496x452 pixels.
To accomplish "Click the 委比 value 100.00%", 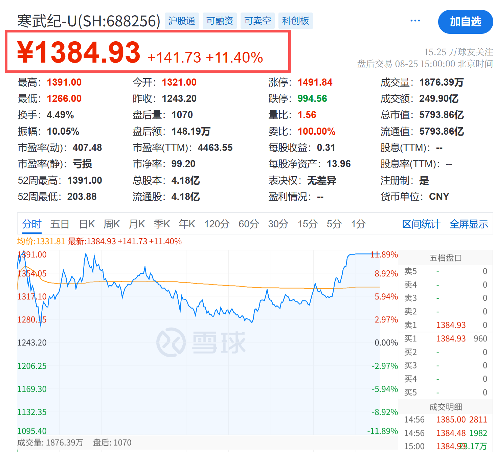I will 317,131.
